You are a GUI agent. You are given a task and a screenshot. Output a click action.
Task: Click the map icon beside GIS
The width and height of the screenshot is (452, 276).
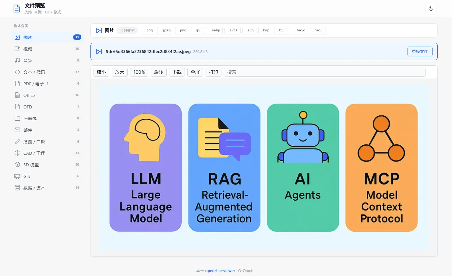pos(17,176)
